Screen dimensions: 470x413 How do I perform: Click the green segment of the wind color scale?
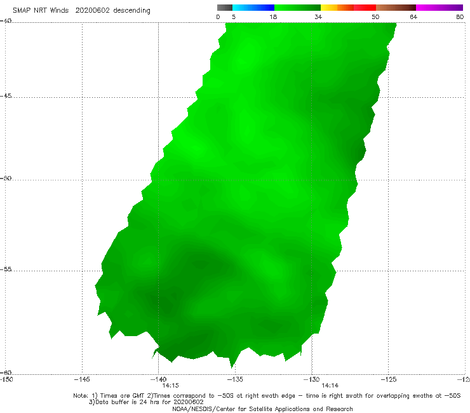tap(298, 8)
